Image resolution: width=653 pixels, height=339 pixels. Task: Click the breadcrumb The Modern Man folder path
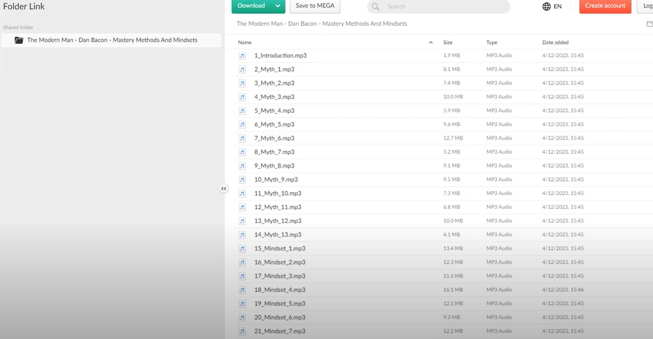pyautogui.click(x=322, y=24)
